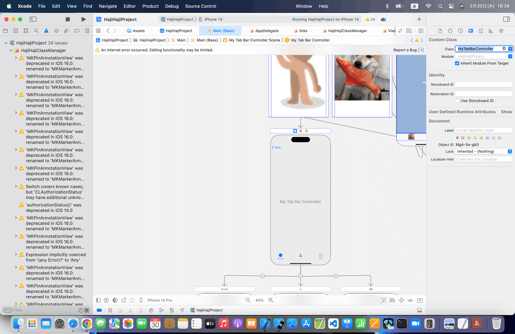This screenshot has width=515, height=334.
Task: Select iPhone 14 Pro device for canvas
Action: tap(160, 300)
